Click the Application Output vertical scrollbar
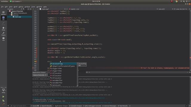This screenshot has width=191, height=107. pos(190,91)
